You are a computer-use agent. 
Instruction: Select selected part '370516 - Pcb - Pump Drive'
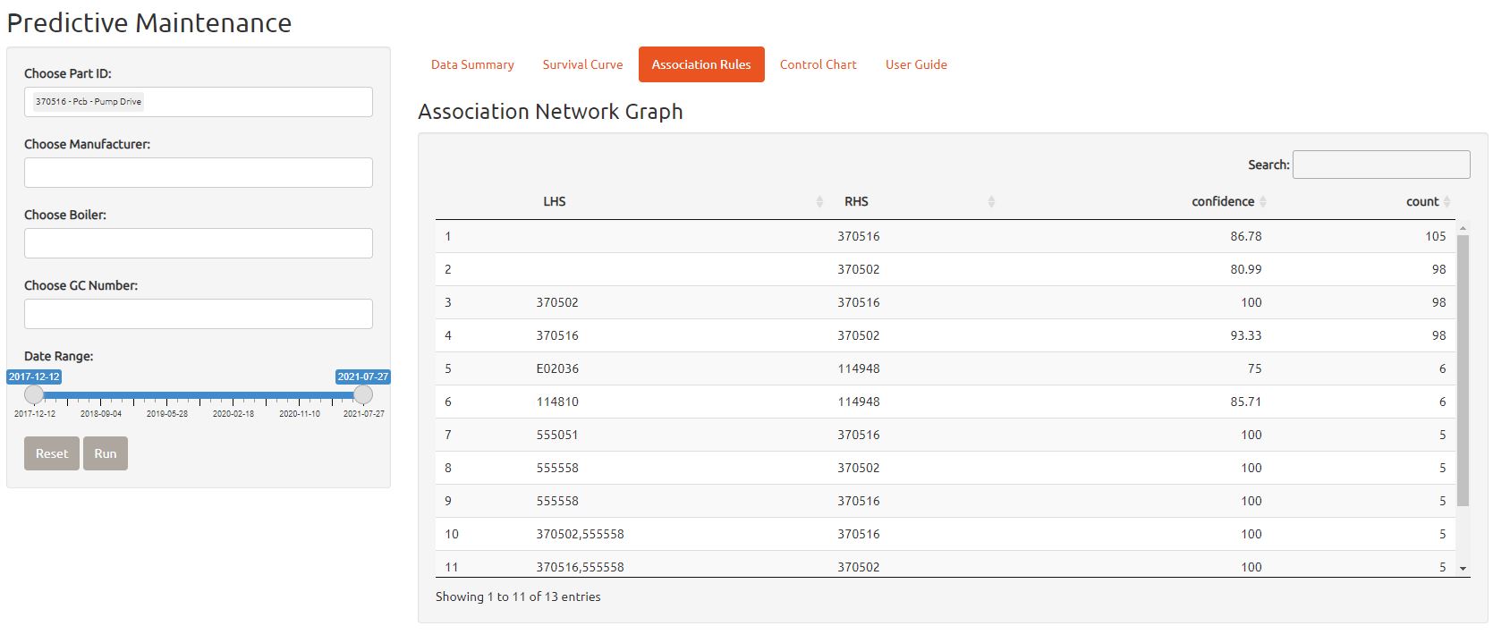tap(89, 102)
